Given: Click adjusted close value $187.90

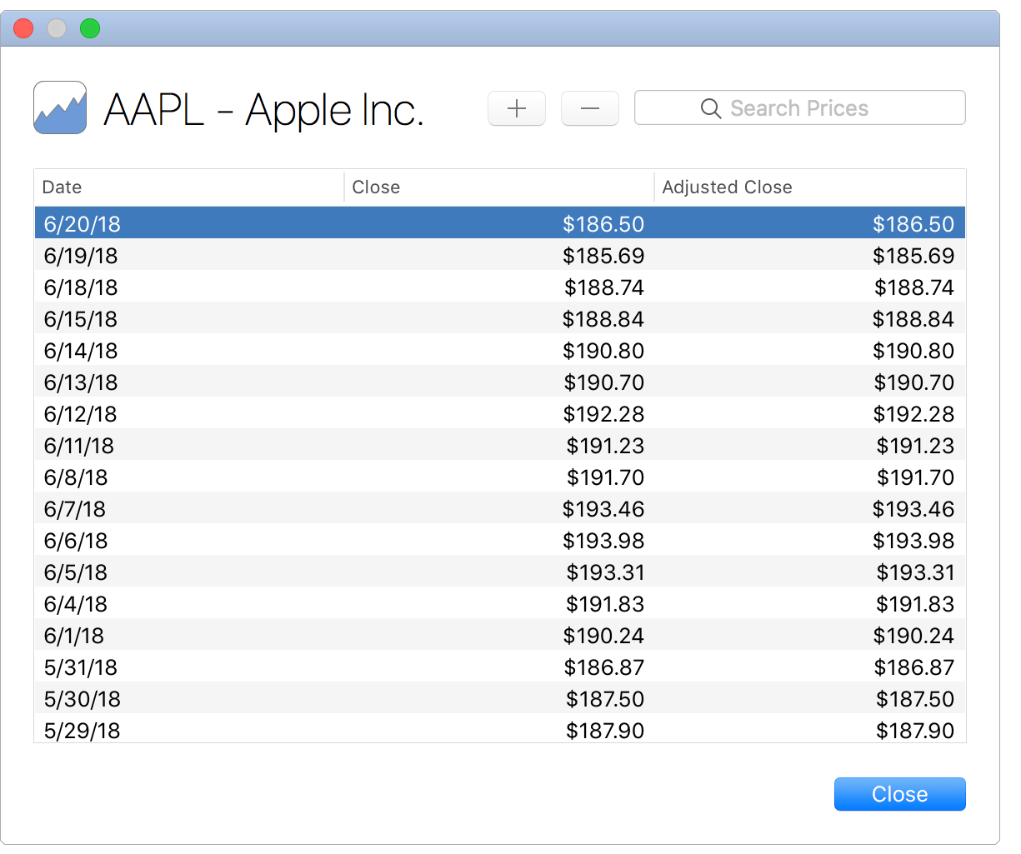Looking at the screenshot, I should click(x=914, y=731).
